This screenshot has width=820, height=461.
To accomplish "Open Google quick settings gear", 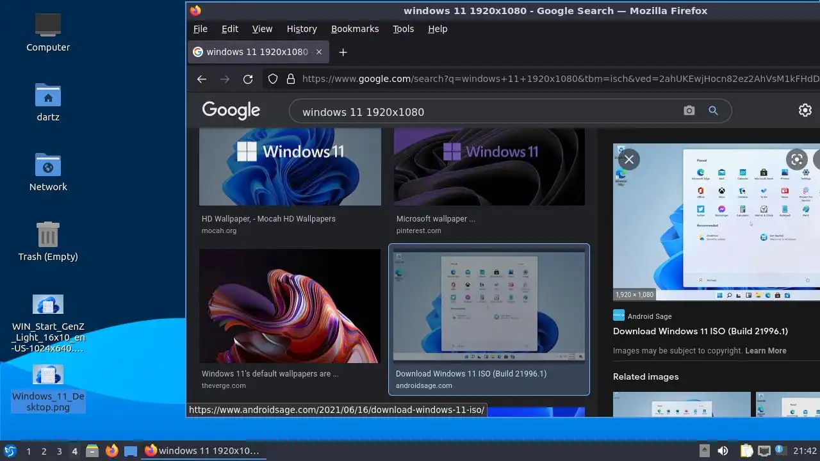I will tap(805, 110).
